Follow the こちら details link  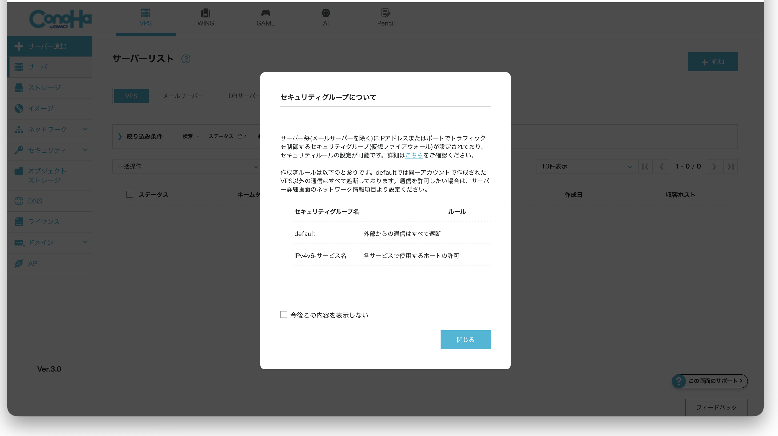tap(414, 155)
